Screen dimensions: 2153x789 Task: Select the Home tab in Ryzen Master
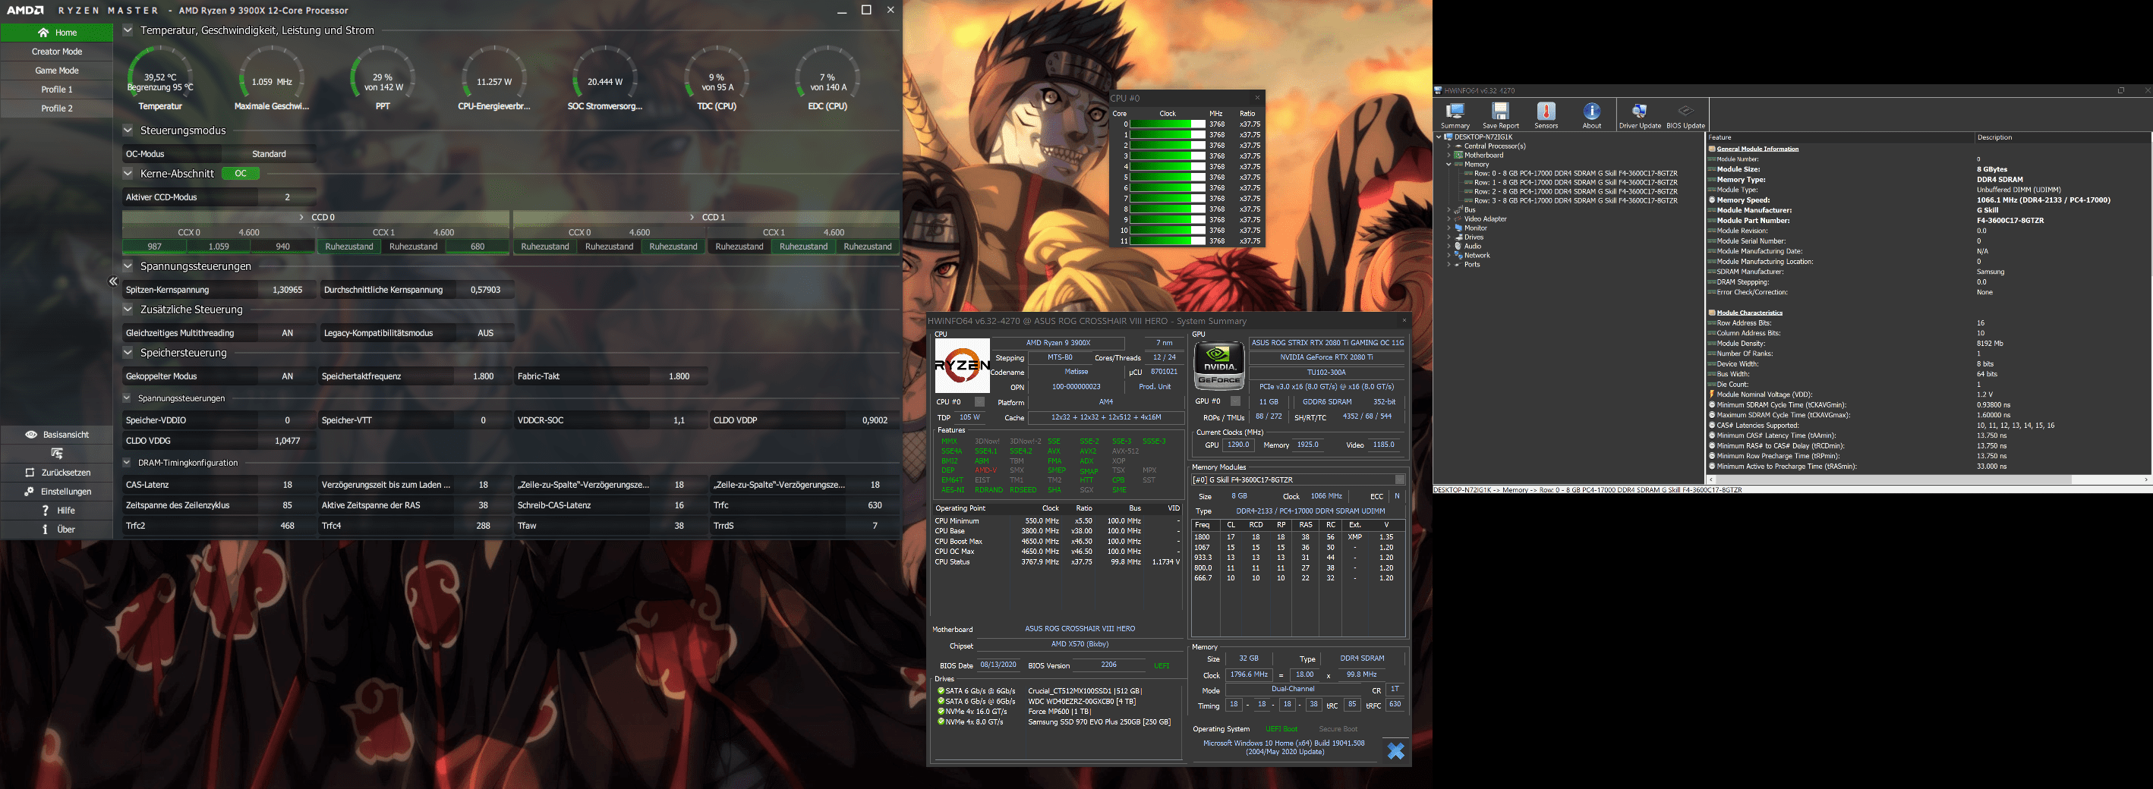[57, 33]
